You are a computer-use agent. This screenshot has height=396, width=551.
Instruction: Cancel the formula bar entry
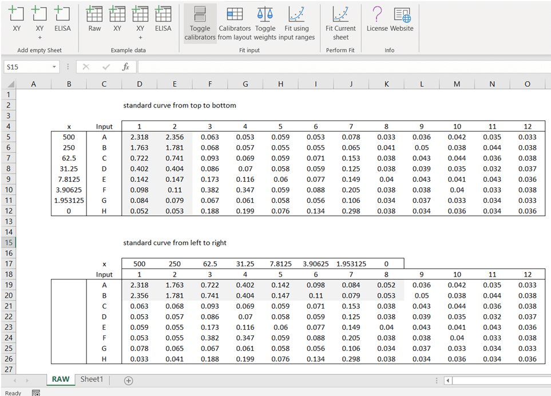point(86,67)
